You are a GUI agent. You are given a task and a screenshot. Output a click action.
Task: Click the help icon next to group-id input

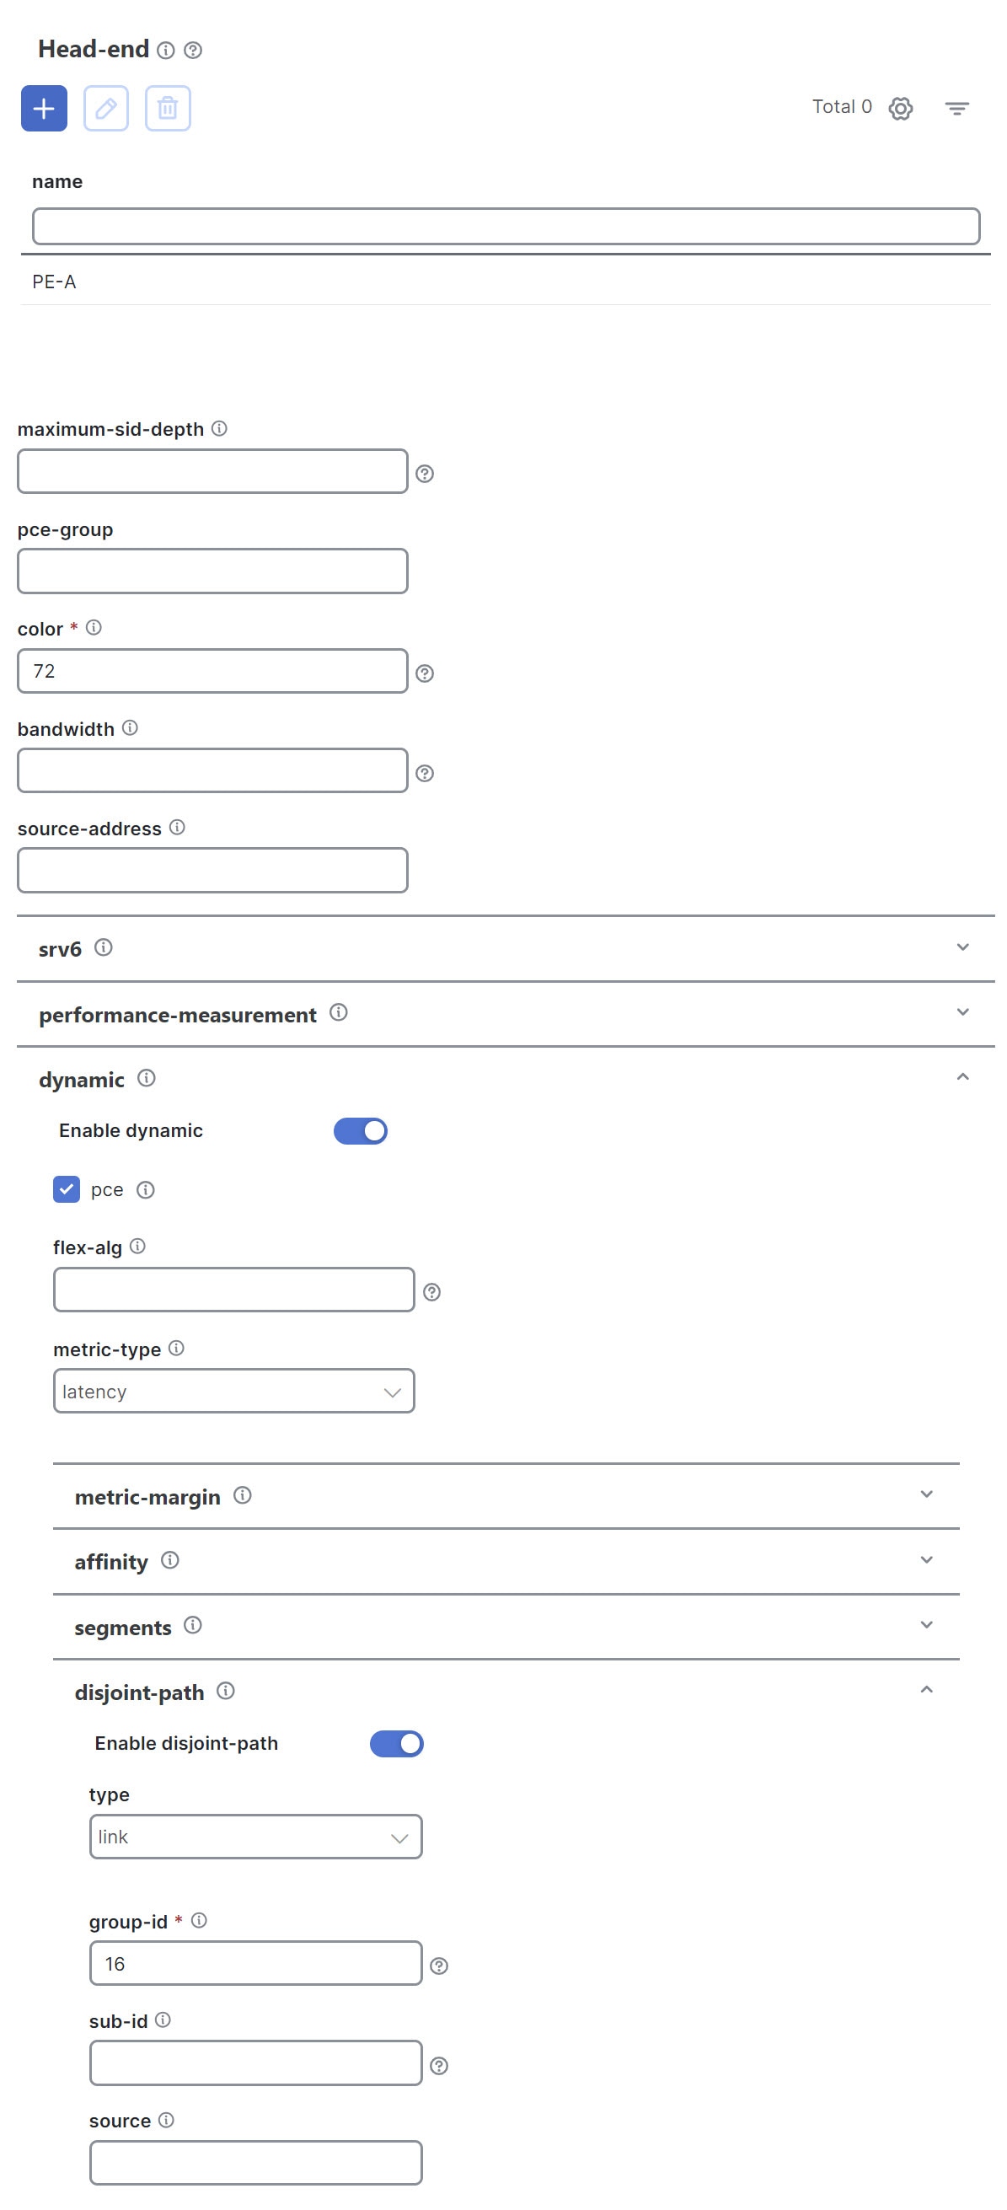[439, 1963]
